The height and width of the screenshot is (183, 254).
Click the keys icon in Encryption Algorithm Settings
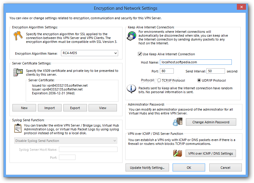point(17,36)
